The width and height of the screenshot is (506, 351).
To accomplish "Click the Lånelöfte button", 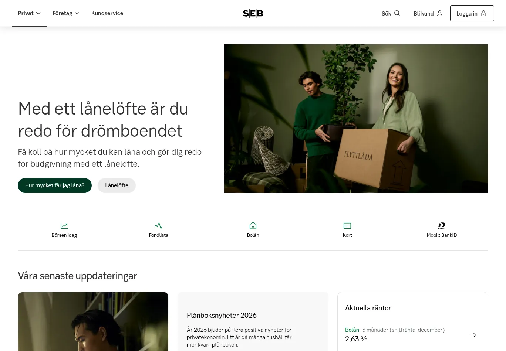I will [117, 185].
